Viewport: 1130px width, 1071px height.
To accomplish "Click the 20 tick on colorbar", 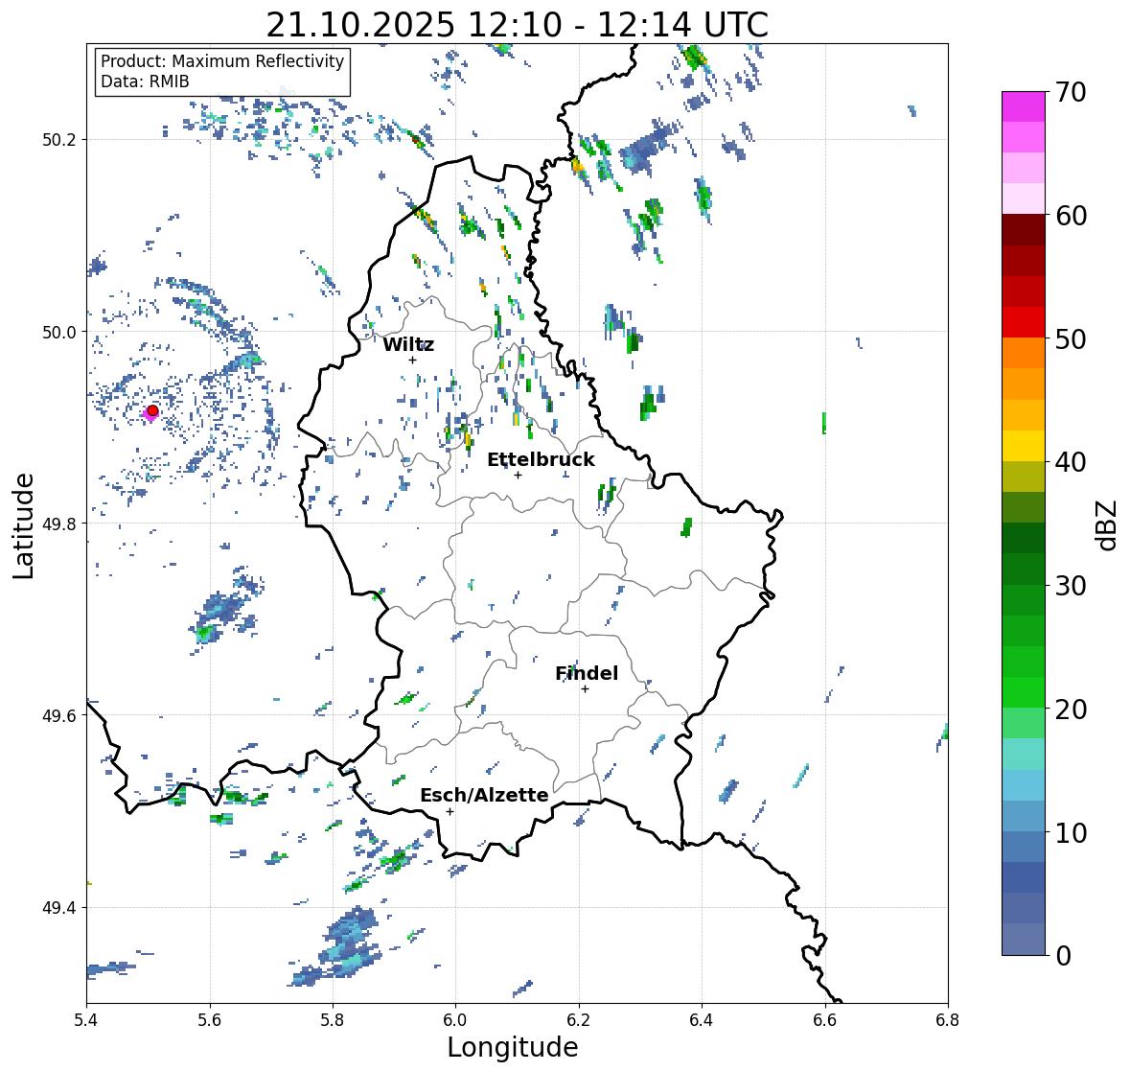I will point(1071,710).
